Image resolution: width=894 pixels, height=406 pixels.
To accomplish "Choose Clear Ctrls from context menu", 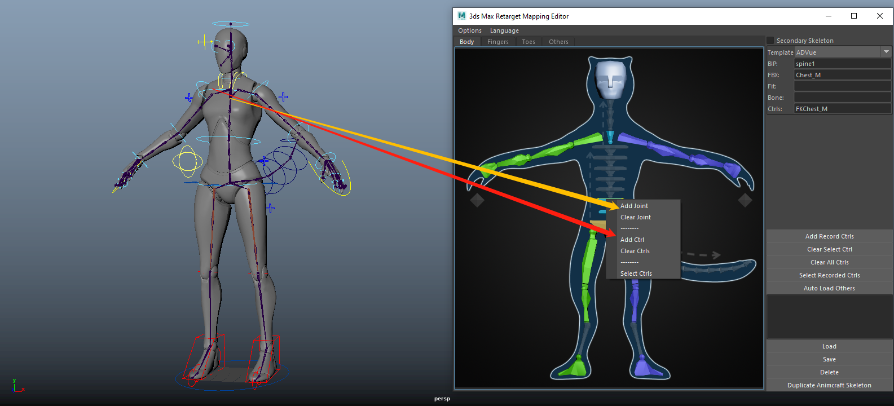I will coord(635,251).
